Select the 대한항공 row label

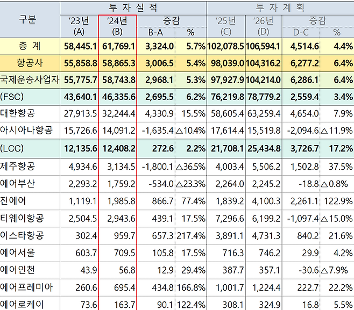pyautogui.click(x=17, y=113)
